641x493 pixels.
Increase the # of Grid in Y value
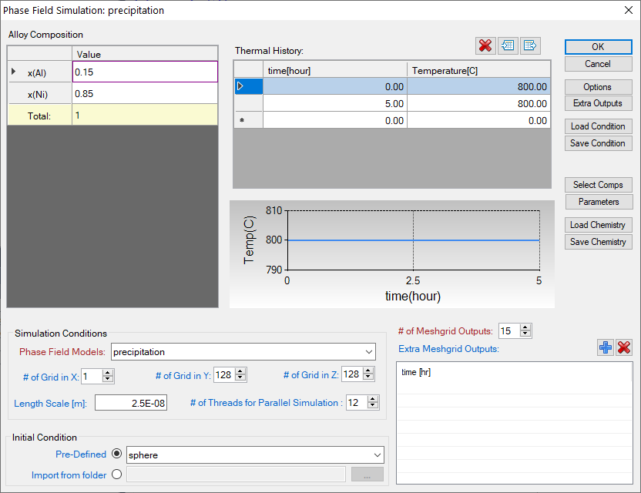click(x=241, y=371)
